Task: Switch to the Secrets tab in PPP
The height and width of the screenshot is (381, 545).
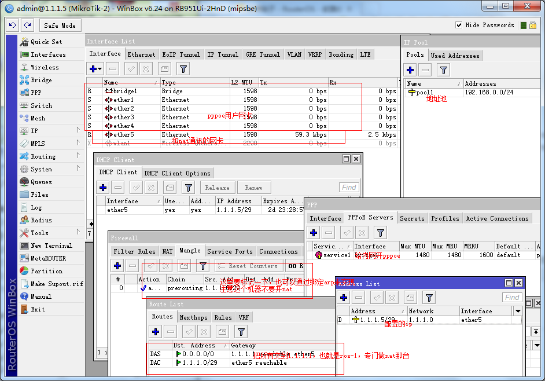Action: [412, 218]
